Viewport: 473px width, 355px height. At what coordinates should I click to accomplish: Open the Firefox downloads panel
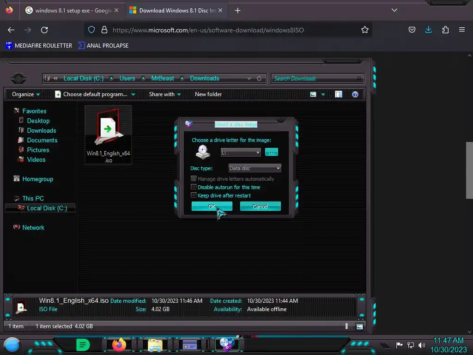(428, 30)
